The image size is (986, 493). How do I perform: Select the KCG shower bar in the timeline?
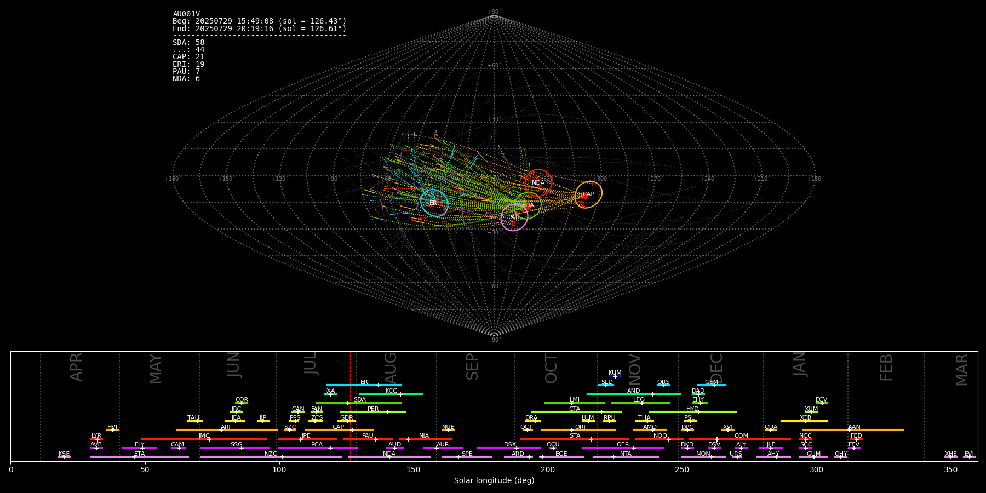[x=391, y=394]
